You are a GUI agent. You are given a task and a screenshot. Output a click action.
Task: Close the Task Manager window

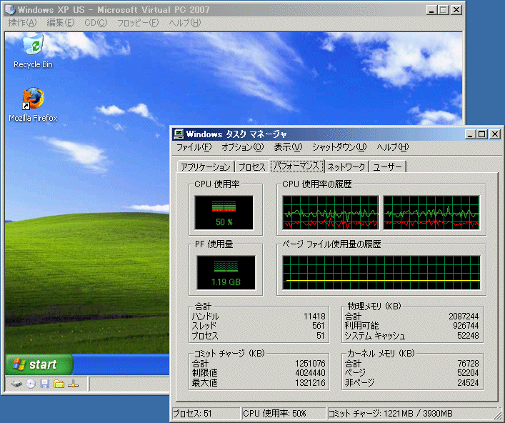(x=495, y=134)
